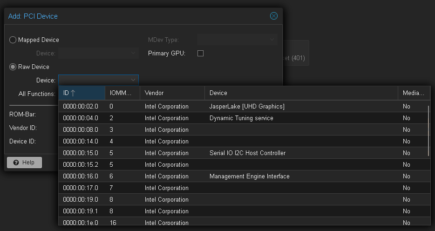435x231 pixels.
Task: Sort by the ID column header
Action: [x=82, y=93]
